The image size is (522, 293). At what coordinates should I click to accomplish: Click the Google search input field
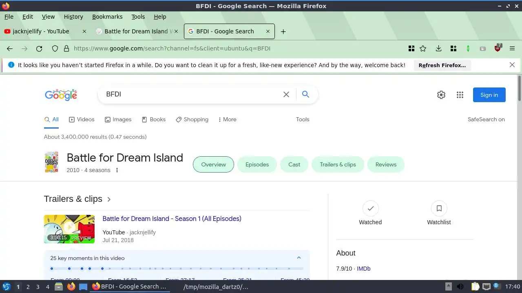click(x=192, y=94)
